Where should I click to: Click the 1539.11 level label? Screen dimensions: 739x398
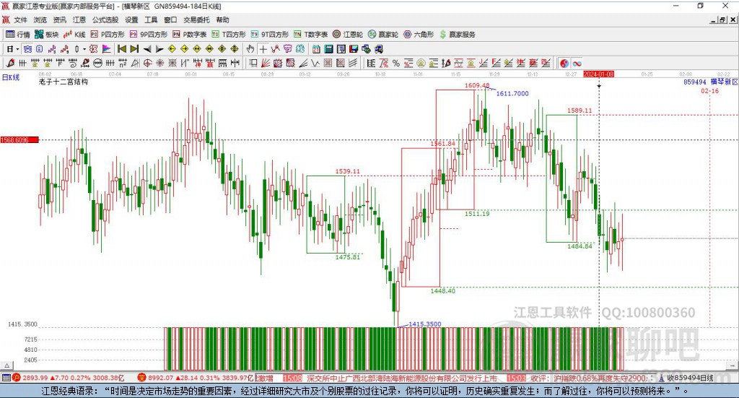(347, 171)
